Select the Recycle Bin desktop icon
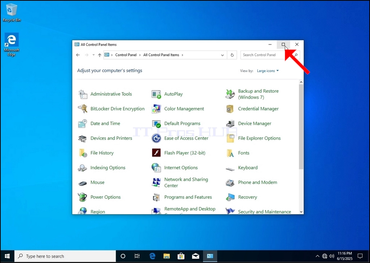The width and height of the screenshot is (370, 263). (11, 13)
